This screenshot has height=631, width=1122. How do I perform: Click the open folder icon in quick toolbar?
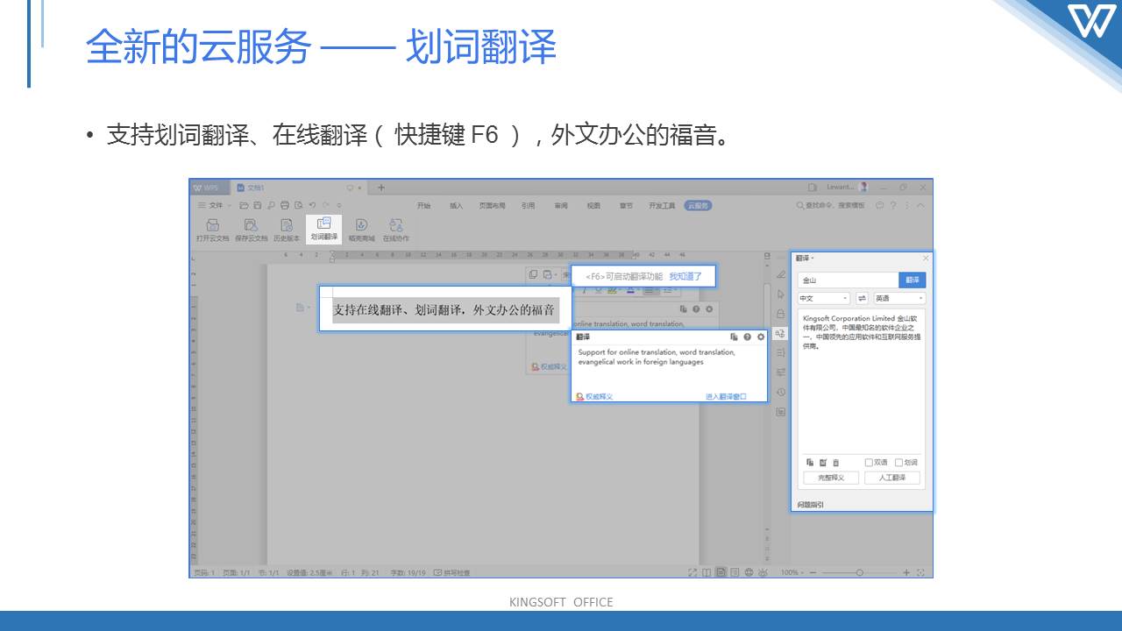click(244, 205)
